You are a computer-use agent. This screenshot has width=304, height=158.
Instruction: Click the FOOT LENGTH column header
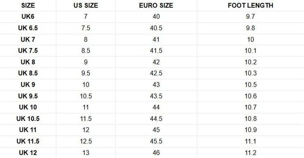click(250, 5)
